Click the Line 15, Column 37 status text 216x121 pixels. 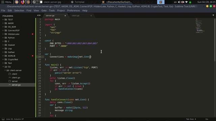point(15,119)
